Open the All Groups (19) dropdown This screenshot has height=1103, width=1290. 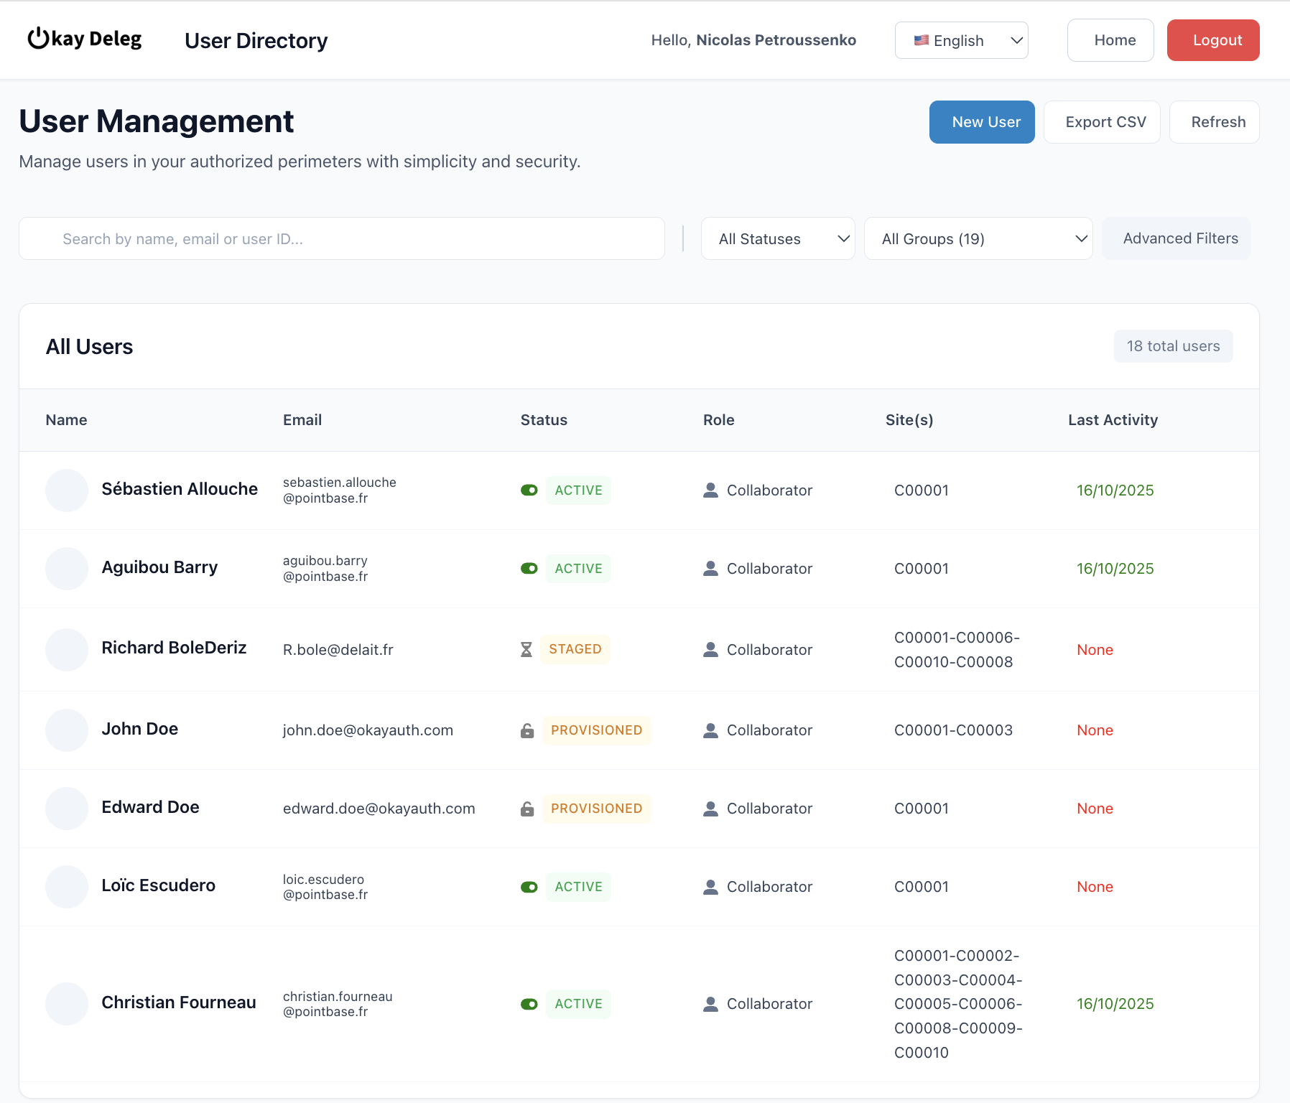(978, 238)
